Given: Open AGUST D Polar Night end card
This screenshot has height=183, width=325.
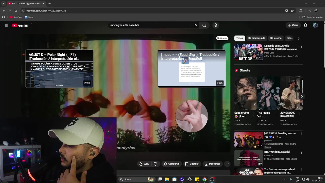Looking at the screenshot, I should coord(59,69).
